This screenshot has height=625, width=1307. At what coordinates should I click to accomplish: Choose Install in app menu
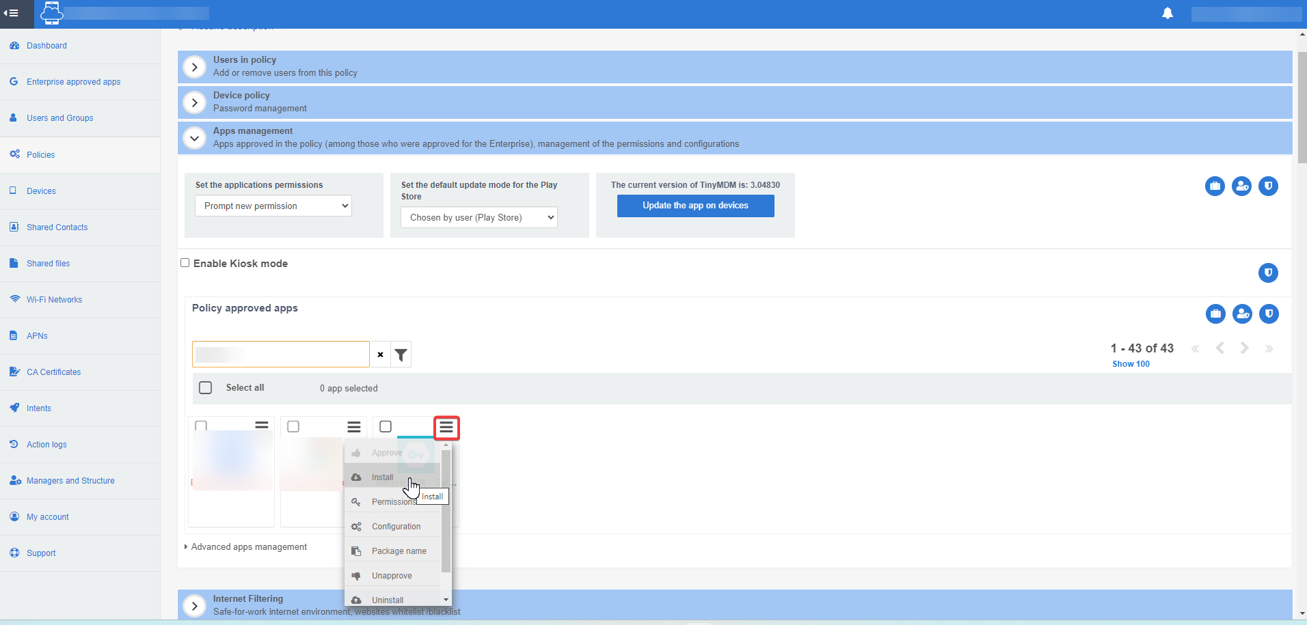pyautogui.click(x=393, y=477)
